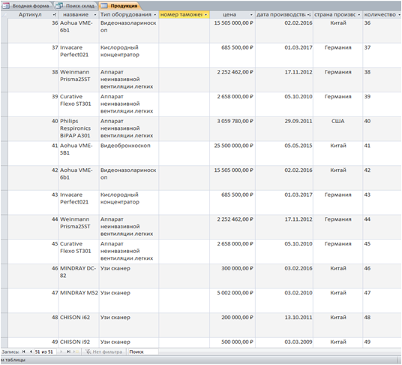This screenshot has width=402, height=365.
Task: Click the 'MINDRAY DC-82' name cell
Action: click(79, 276)
